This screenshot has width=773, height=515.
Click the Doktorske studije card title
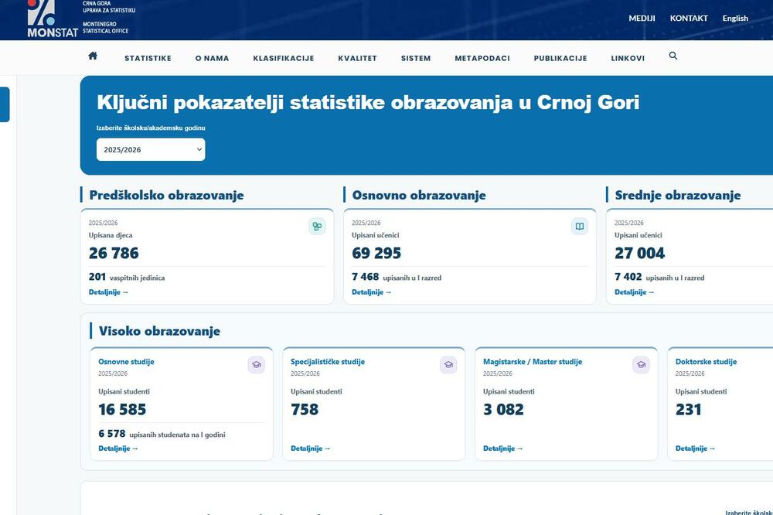[706, 362]
